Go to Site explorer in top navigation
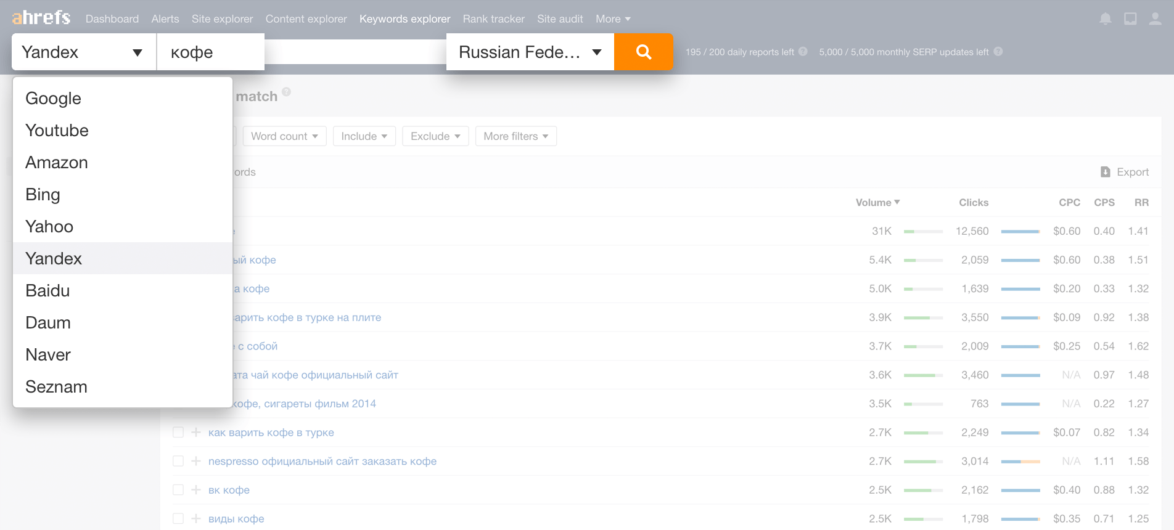This screenshot has height=530, width=1174. 222,19
